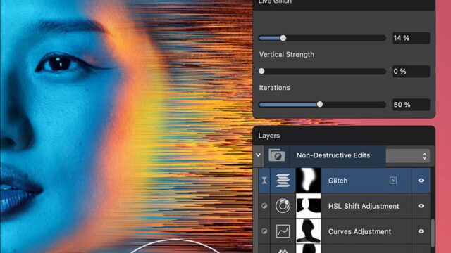Click the Iterations 50 % field
451x253 pixels.
[411, 105]
